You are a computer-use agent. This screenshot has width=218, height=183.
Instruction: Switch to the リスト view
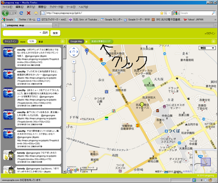(32, 41)
